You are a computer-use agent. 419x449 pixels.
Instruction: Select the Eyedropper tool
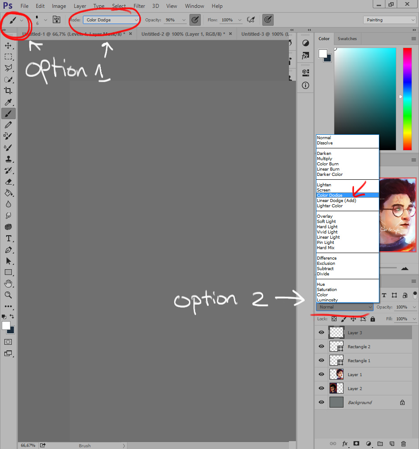click(8, 102)
